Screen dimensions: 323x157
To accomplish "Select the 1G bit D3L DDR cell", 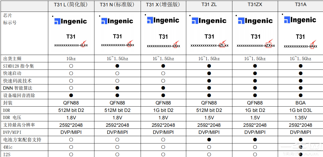I will [300, 110].
